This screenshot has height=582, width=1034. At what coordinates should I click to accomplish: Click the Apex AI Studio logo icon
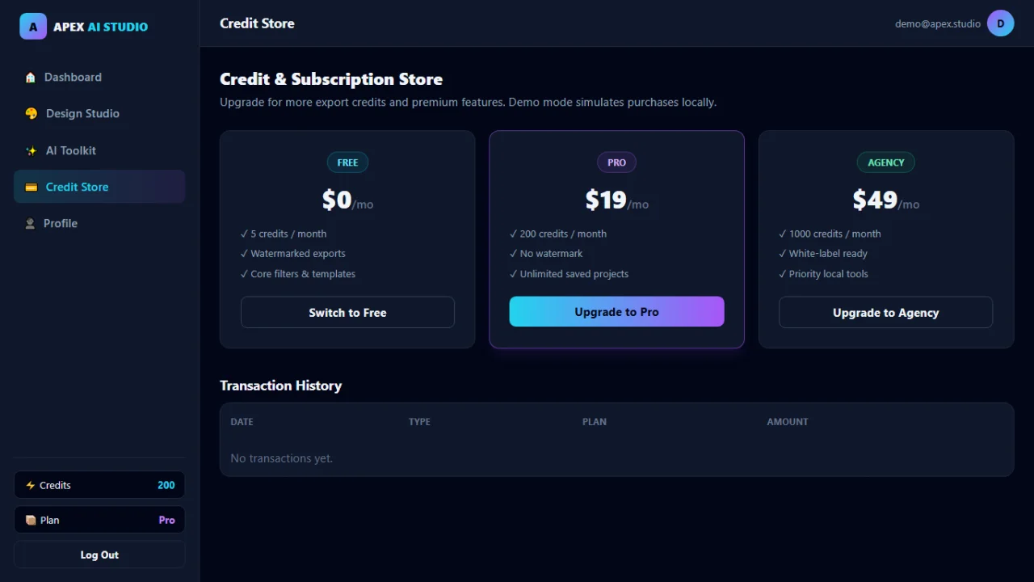click(x=33, y=26)
